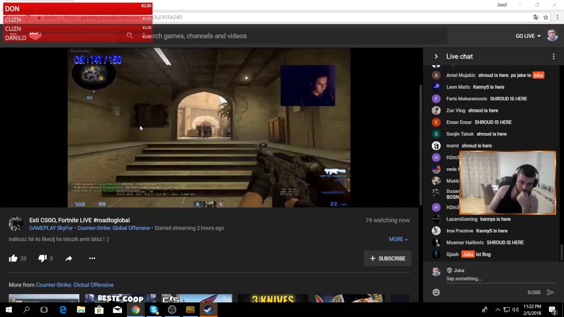564x317 pixels.
Task: Open Skype from the taskbar
Action: click(x=154, y=310)
